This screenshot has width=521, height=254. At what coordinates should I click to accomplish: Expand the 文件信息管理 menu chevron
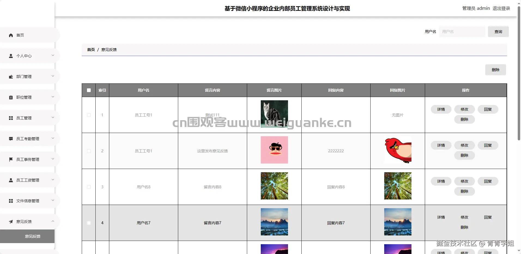[53, 200]
